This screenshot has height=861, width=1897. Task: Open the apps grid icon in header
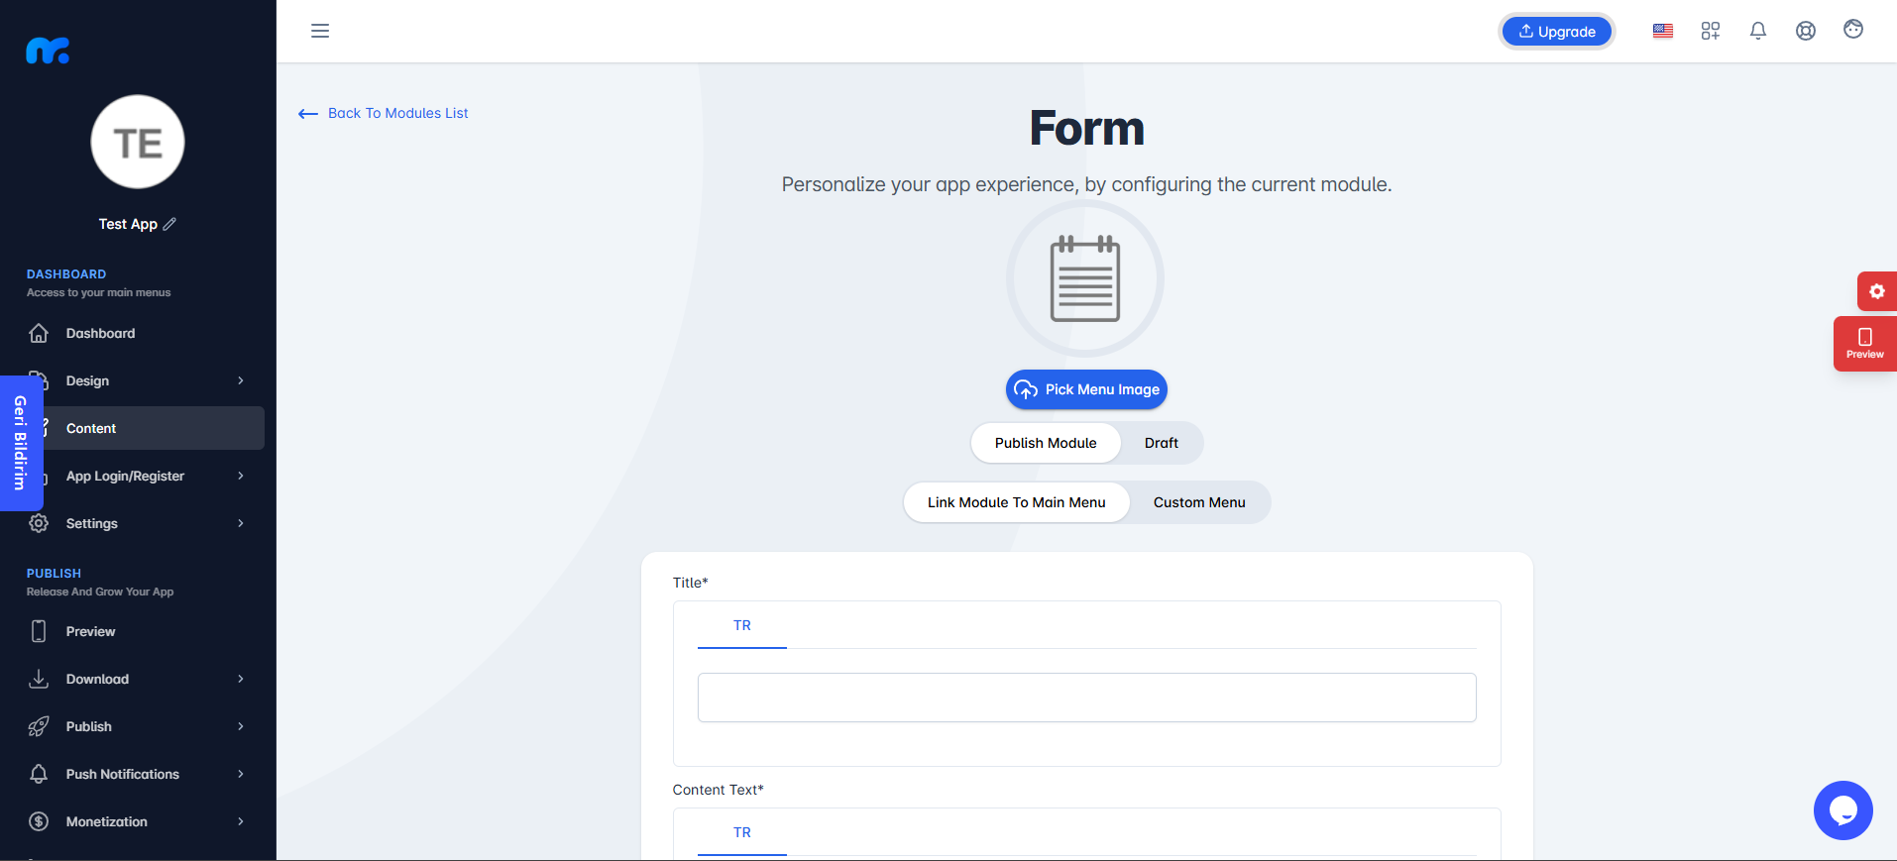[1711, 31]
